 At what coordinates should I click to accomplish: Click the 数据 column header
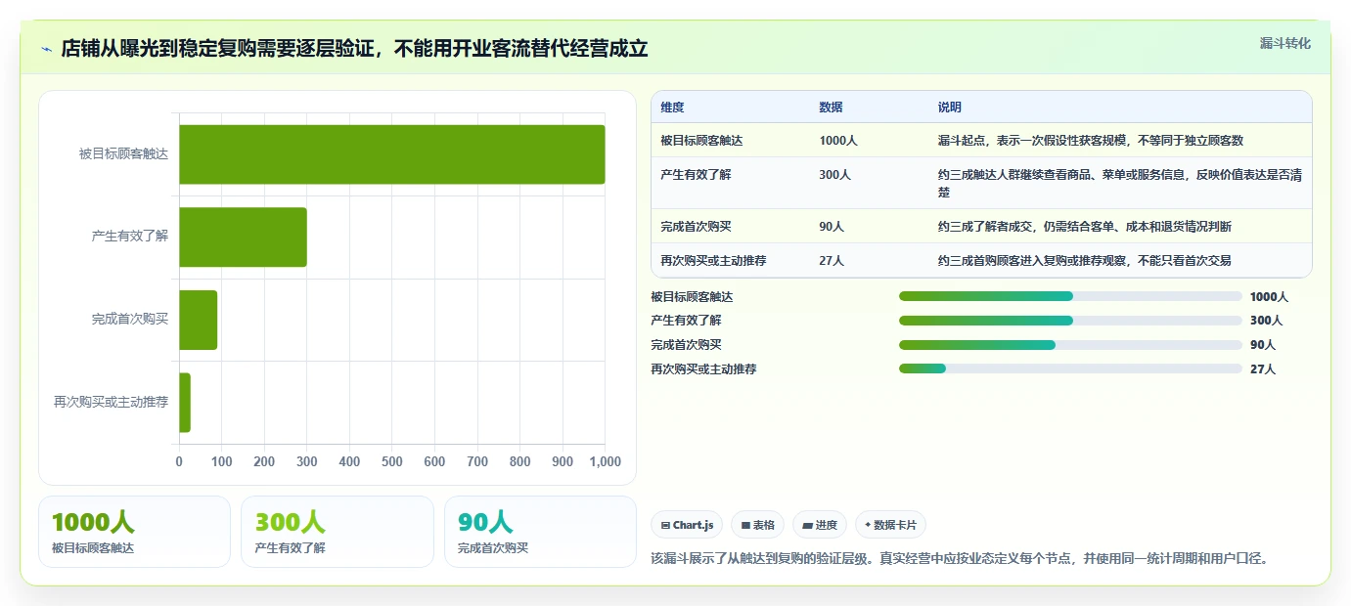[831, 108]
